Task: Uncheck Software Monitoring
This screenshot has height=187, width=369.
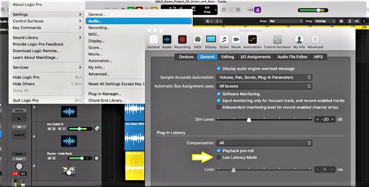Action: tap(219, 94)
